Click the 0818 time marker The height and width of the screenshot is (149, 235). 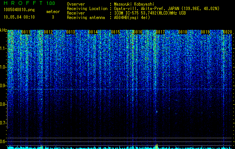coord(183,32)
